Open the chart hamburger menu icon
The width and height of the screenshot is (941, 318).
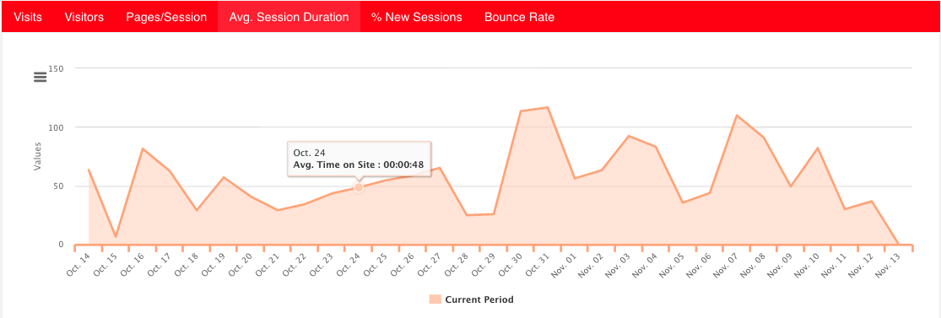click(41, 77)
